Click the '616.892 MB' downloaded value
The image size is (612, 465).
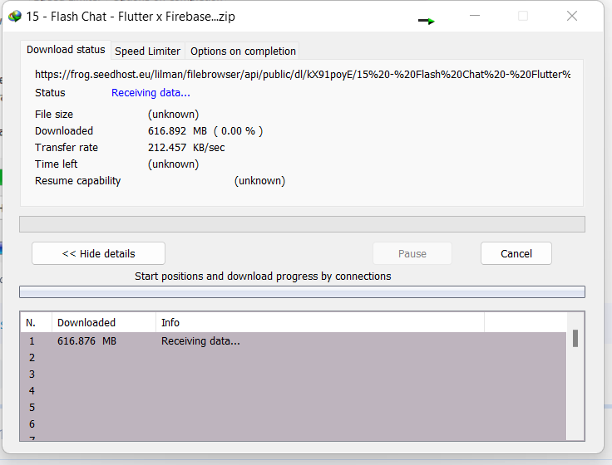177,131
